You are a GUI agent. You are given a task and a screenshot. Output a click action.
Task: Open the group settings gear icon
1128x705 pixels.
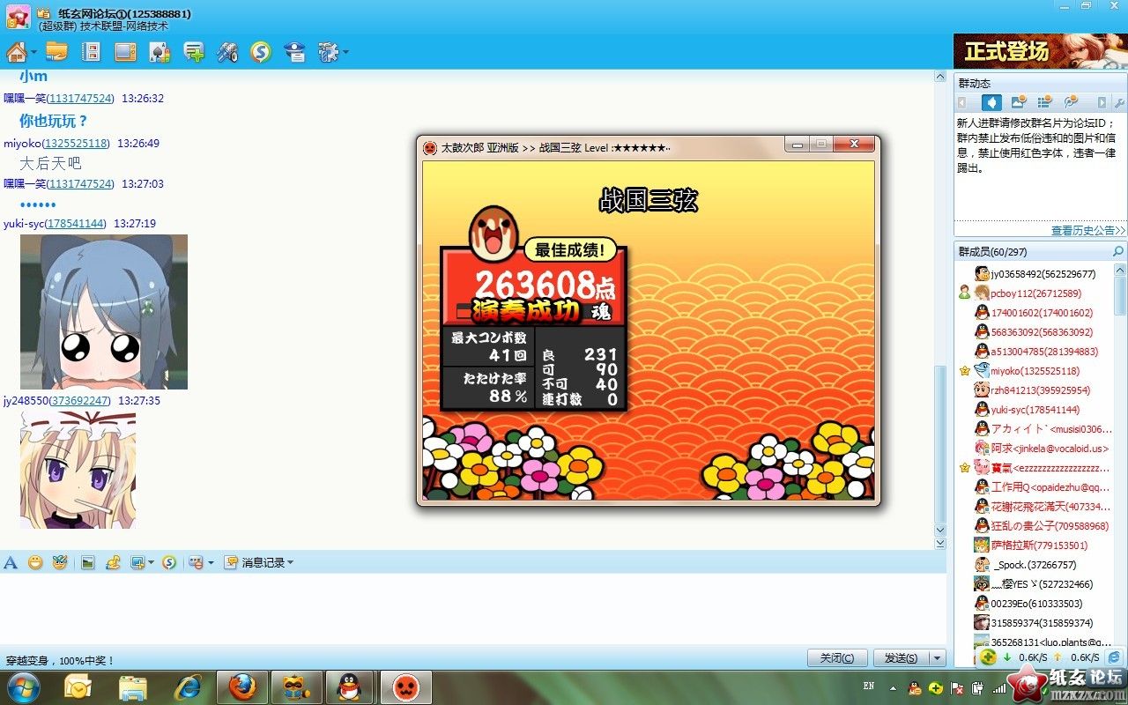[328, 52]
